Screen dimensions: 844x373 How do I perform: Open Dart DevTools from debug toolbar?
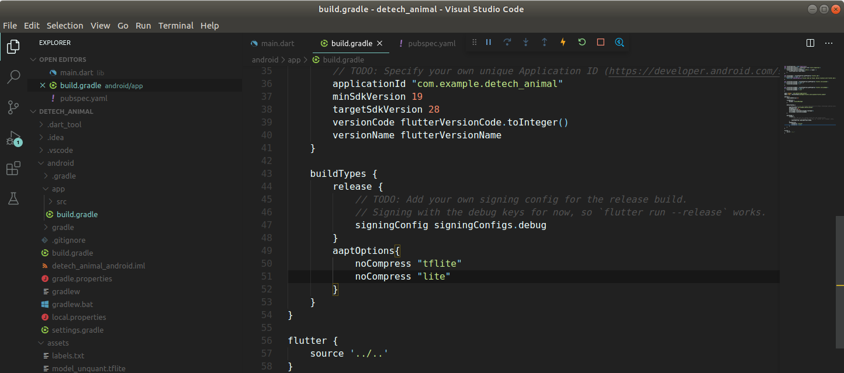point(620,43)
